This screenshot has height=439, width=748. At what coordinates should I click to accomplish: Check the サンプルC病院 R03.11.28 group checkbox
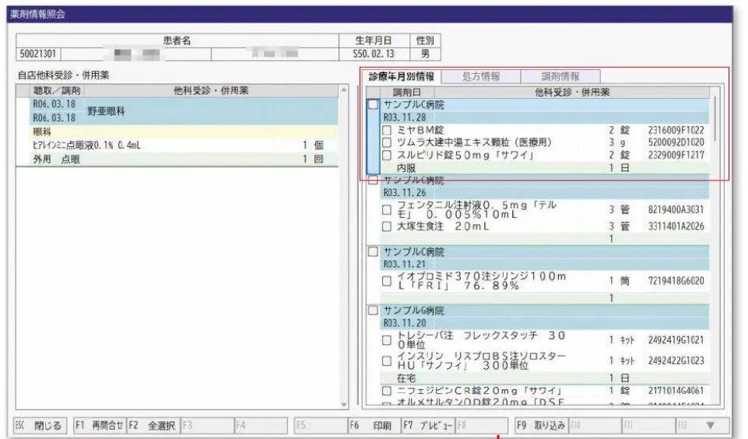click(x=373, y=104)
